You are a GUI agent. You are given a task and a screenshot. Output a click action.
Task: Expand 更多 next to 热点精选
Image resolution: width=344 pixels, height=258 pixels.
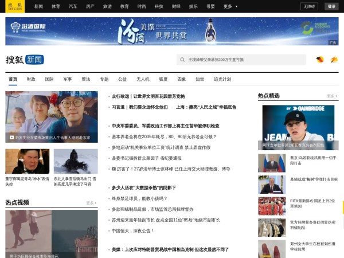(x=332, y=96)
